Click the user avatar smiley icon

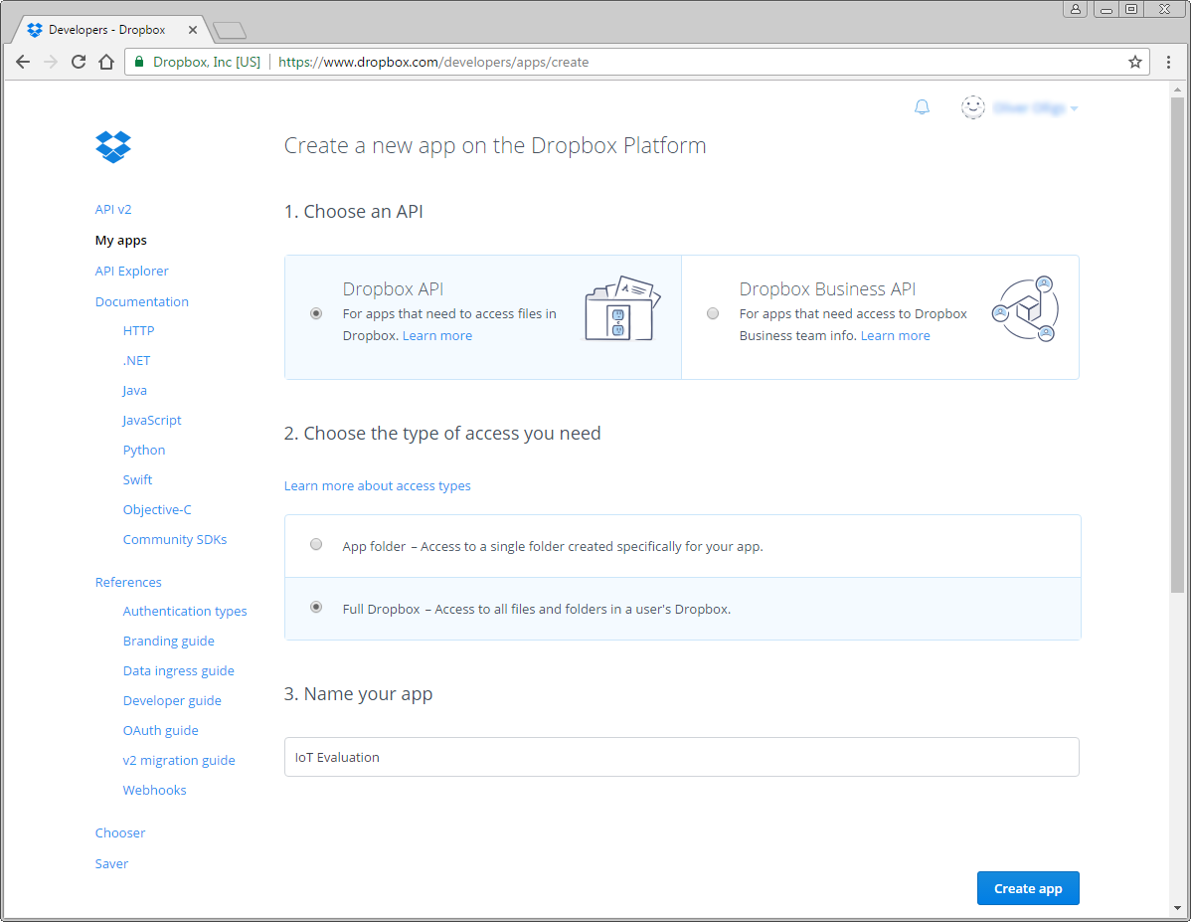point(973,107)
